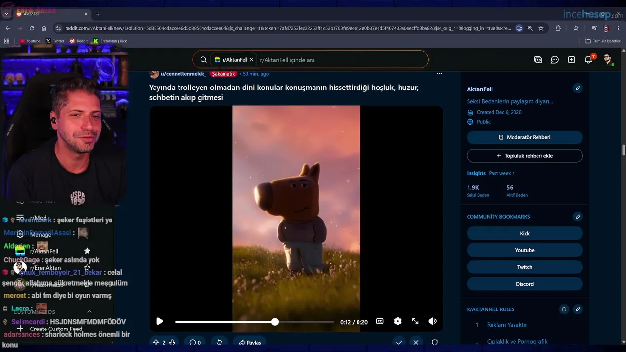The image size is (626, 352).
Task: Open the Kick community bookmark
Action: [x=525, y=233]
